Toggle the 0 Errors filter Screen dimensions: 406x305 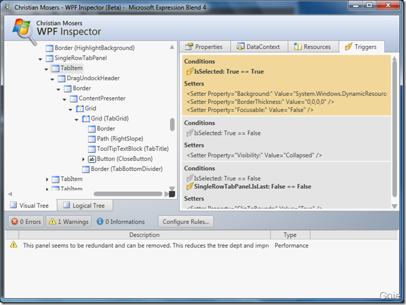(26, 222)
